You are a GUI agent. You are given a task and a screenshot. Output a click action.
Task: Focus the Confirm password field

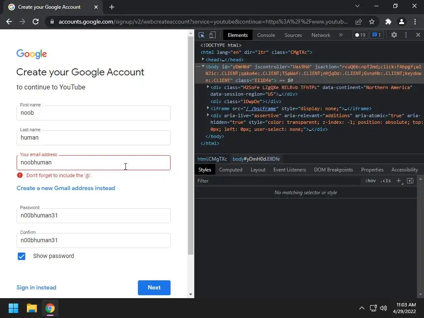click(94, 241)
